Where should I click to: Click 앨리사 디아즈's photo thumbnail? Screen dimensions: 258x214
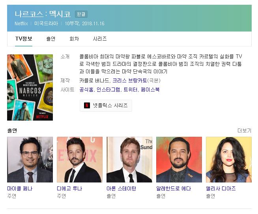pos(229,160)
